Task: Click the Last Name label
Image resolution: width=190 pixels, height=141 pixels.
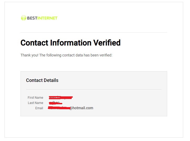Action: coord(35,103)
